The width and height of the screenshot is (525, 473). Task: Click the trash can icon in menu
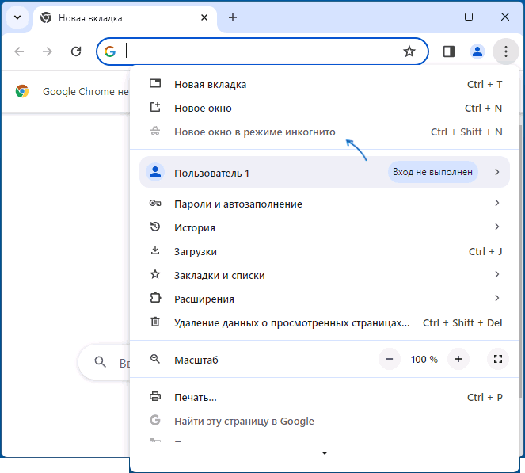click(155, 322)
